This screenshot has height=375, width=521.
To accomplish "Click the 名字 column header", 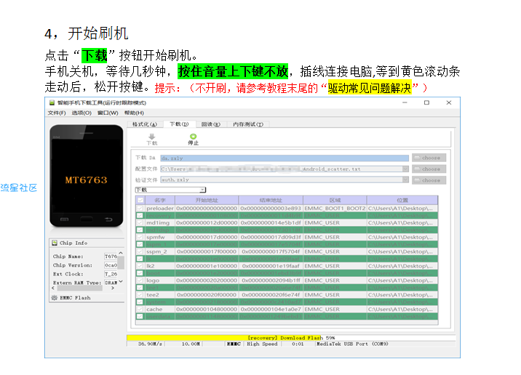I will (x=160, y=200).
